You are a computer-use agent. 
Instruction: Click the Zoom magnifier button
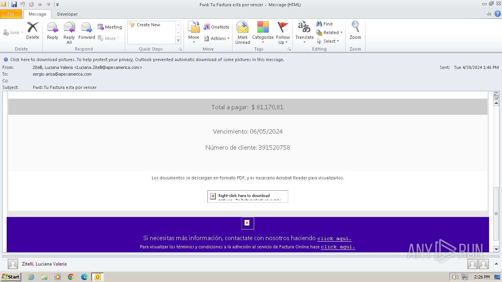pos(355,31)
